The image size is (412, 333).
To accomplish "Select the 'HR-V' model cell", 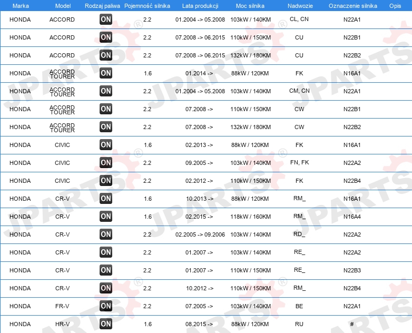I will pyautogui.click(x=62, y=324).
